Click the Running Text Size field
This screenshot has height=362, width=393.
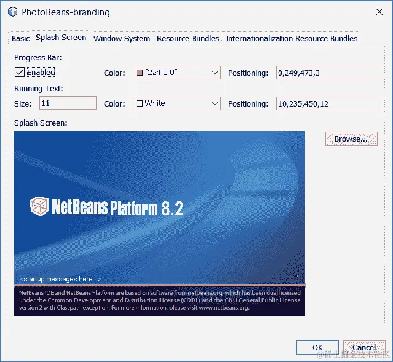(x=68, y=103)
